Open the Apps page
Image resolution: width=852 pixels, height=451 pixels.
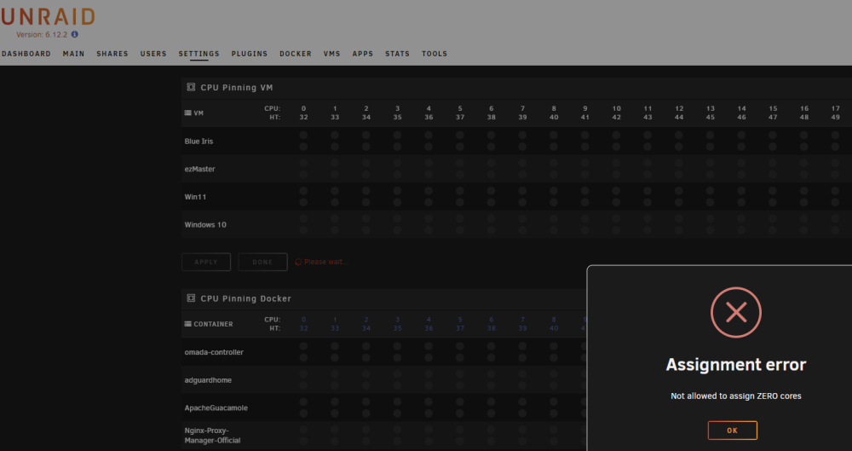[x=362, y=54]
